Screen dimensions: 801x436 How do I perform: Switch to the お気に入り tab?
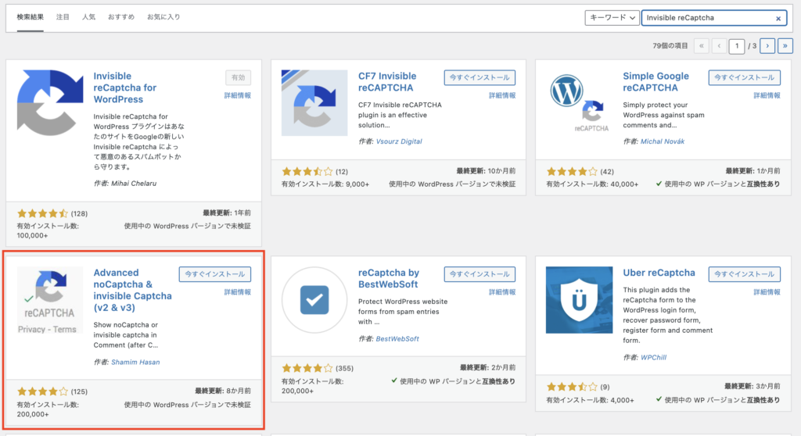point(163,17)
